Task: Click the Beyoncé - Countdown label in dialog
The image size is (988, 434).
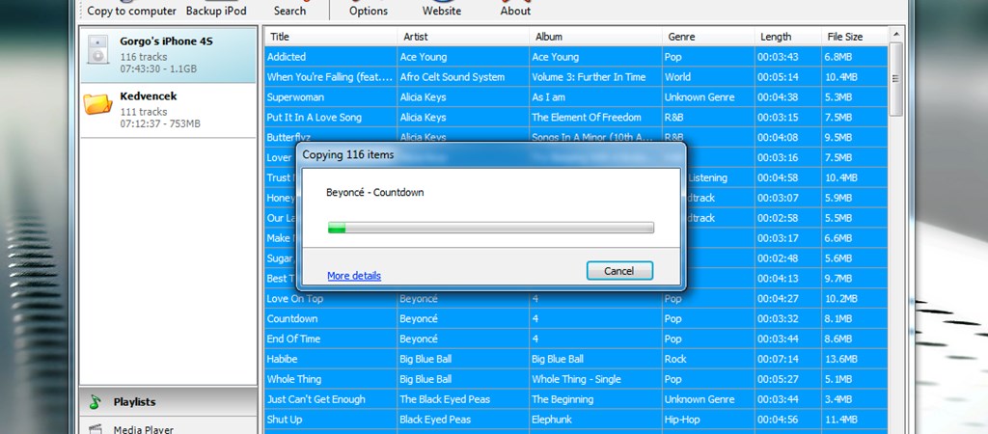Action: click(x=375, y=192)
